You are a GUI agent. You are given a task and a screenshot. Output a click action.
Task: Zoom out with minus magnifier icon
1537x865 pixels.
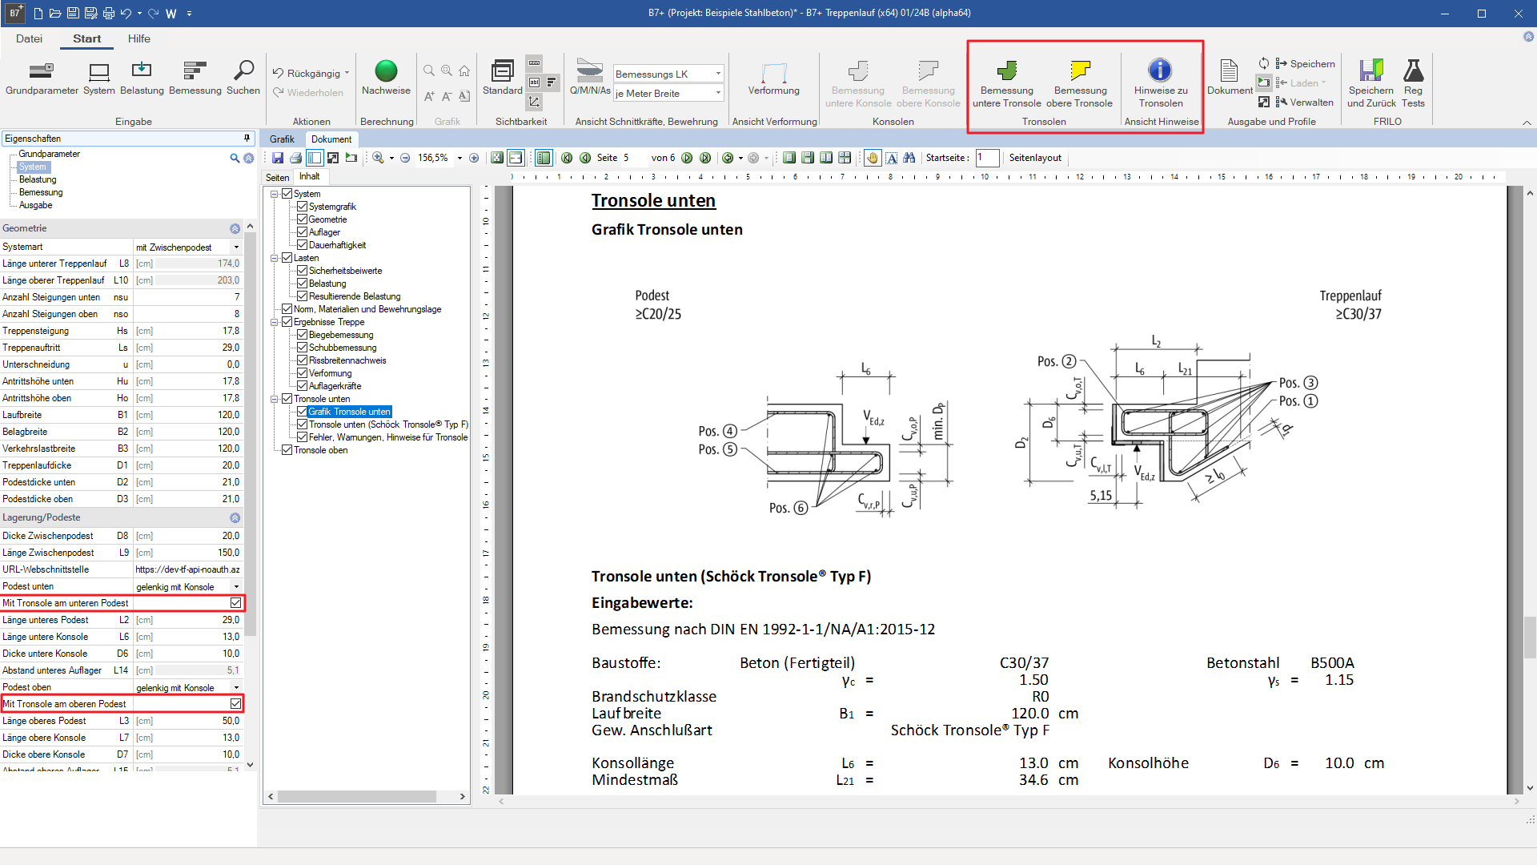pos(405,158)
